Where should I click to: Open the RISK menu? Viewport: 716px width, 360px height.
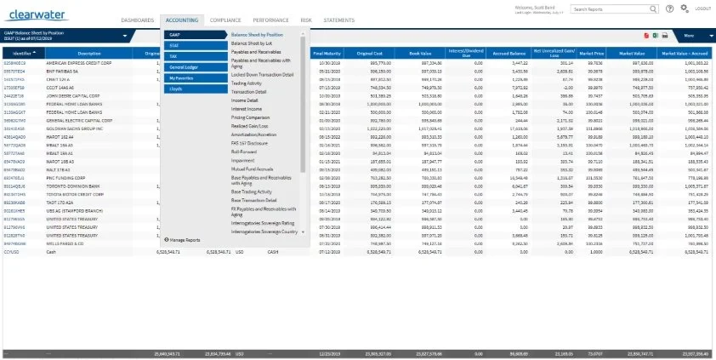point(306,20)
